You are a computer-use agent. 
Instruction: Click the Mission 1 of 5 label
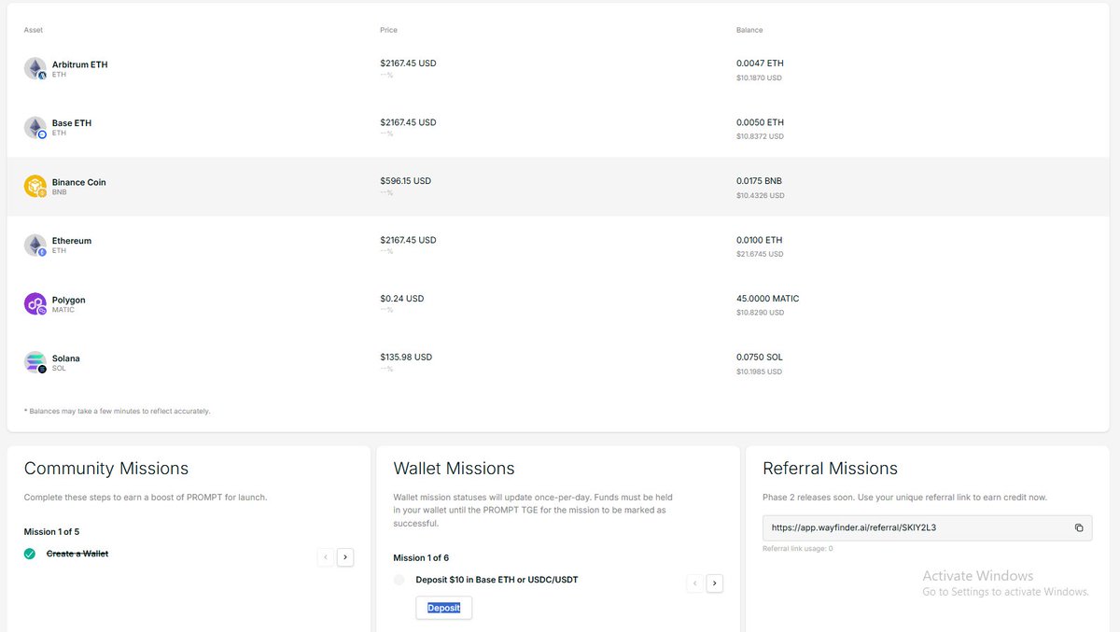pos(51,532)
